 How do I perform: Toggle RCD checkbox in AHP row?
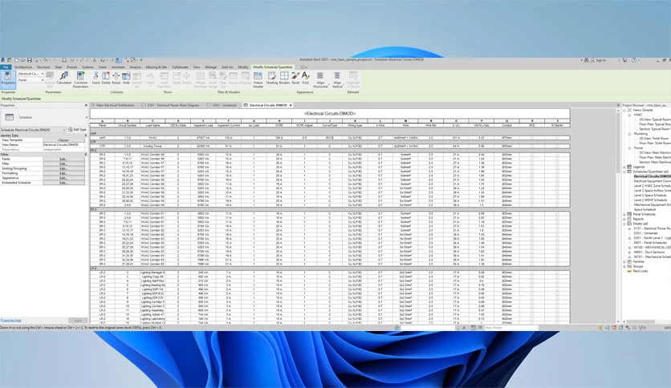click(x=532, y=138)
